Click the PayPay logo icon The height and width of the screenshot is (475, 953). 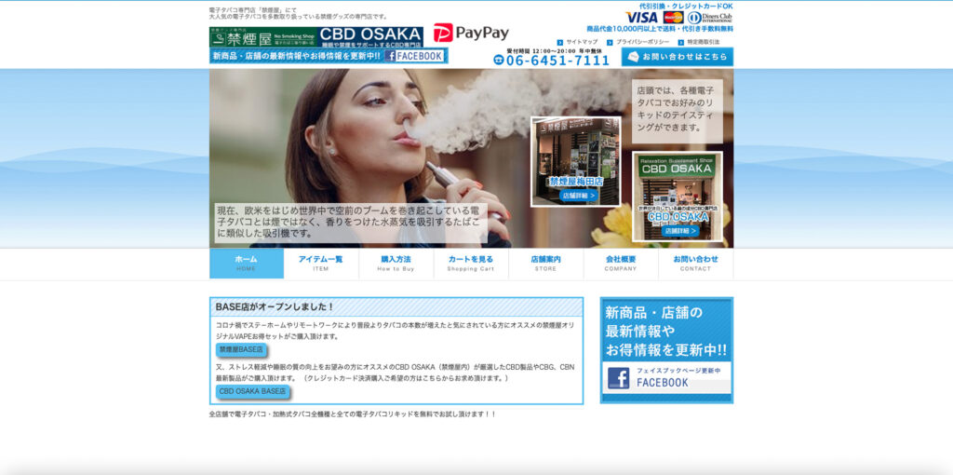[443, 34]
